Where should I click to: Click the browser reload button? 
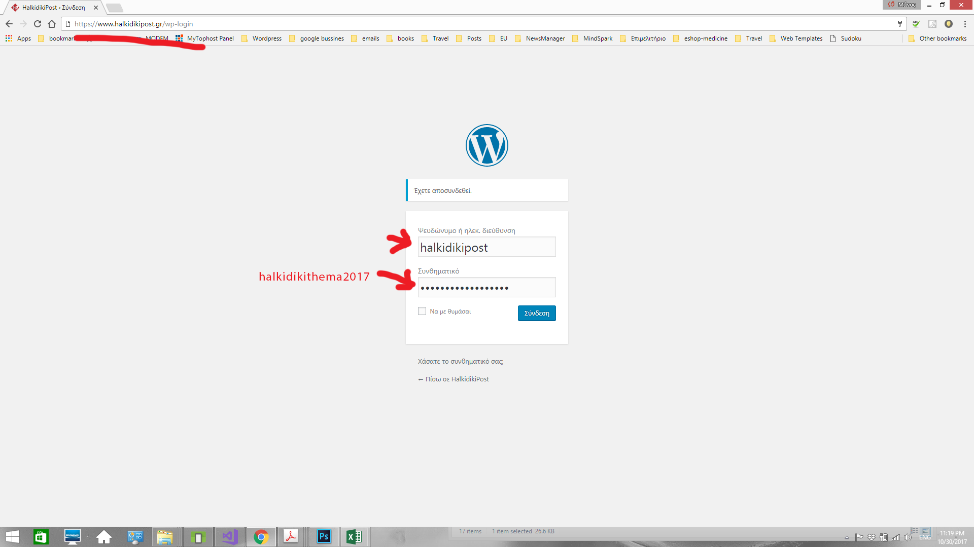pos(38,24)
